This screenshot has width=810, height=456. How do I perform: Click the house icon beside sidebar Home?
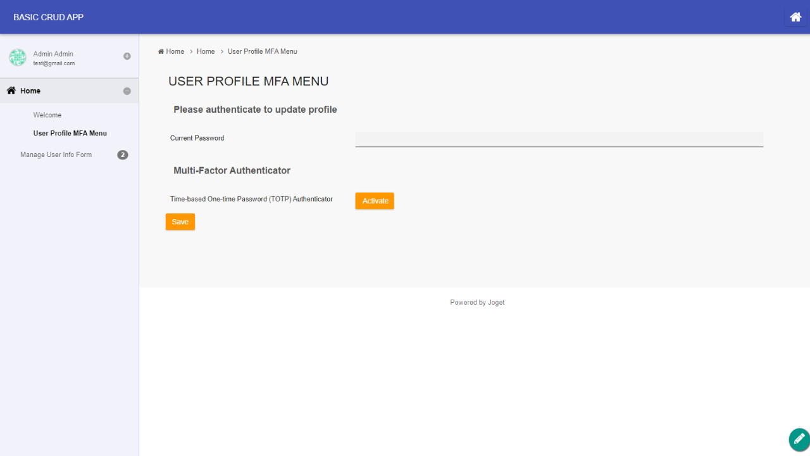(x=11, y=91)
